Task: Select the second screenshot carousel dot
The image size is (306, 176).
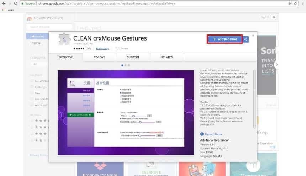Action: pos(126,65)
